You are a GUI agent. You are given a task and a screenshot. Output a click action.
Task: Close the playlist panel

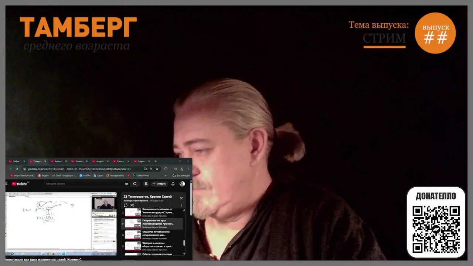click(x=181, y=198)
